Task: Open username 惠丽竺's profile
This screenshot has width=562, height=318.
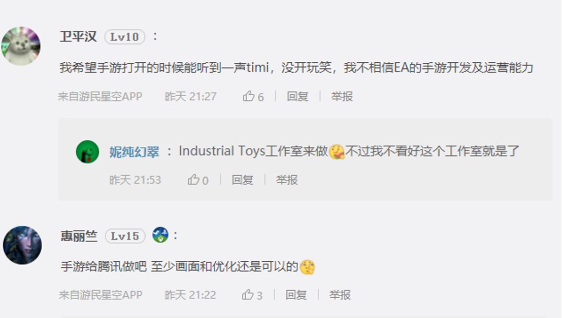Action: point(79,236)
